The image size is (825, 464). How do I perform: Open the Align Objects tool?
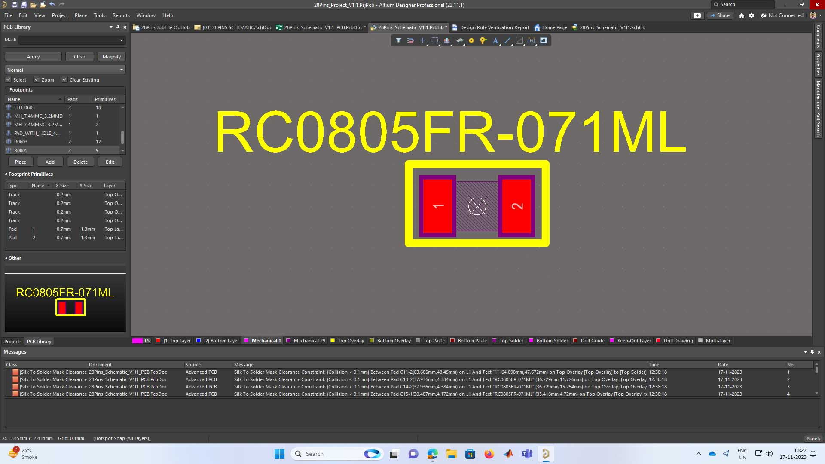[x=447, y=40]
